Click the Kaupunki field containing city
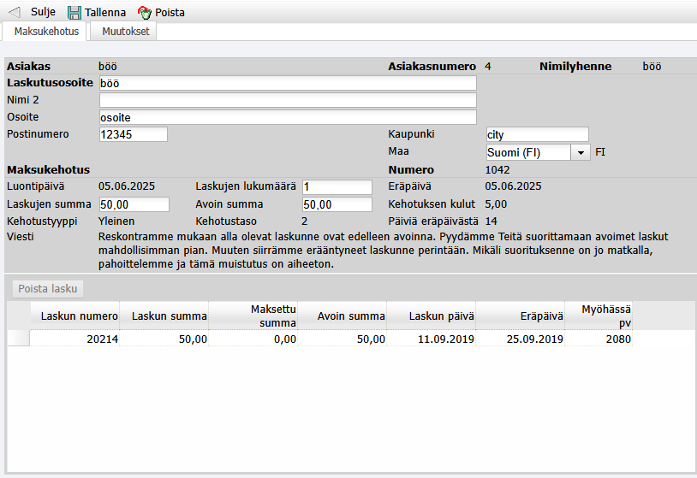697x478 pixels. (x=538, y=134)
